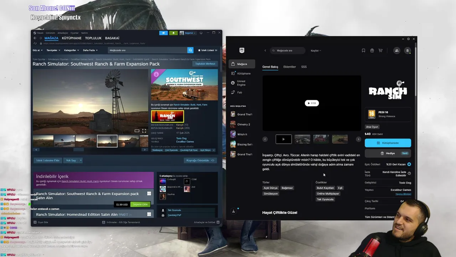Open Epic profile avatar B
The image size is (456, 257).
pos(408,51)
